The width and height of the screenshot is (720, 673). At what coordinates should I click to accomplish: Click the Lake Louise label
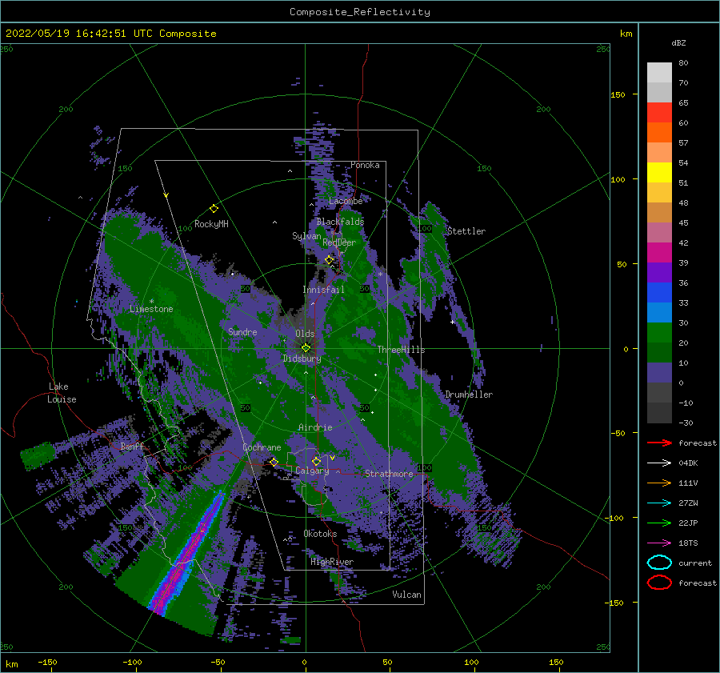pos(62,393)
